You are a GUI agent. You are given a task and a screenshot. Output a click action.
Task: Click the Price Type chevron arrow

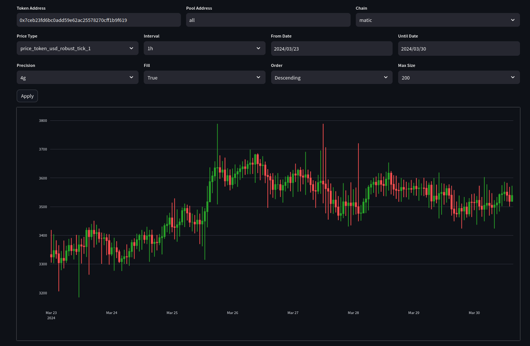[131, 48]
